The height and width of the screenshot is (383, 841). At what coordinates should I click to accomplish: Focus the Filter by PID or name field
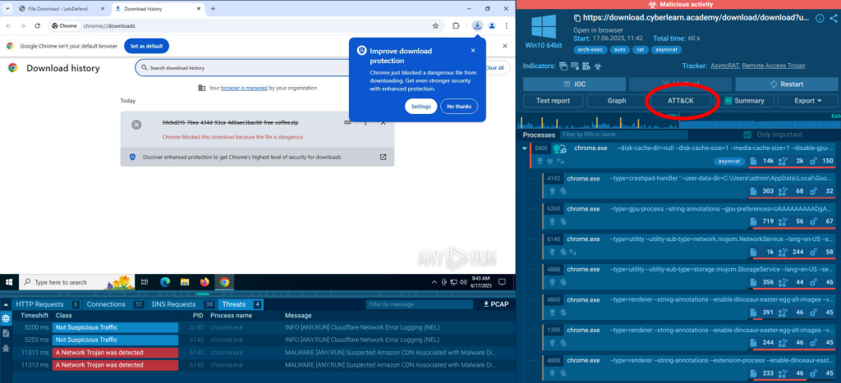623,135
